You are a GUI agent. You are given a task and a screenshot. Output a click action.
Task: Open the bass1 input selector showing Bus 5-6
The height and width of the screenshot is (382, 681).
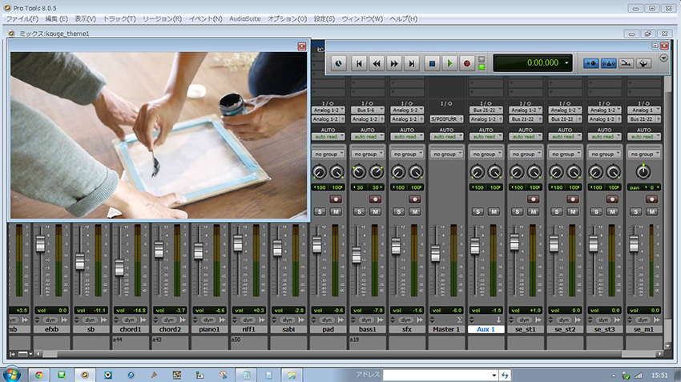click(x=367, y=110)
